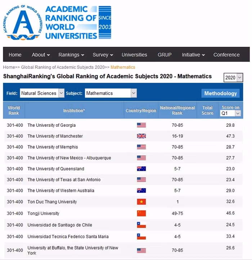Viewport: 252px width, 260px height.
Task: Open the 2020 year dropdown
Action: (233, 77)
